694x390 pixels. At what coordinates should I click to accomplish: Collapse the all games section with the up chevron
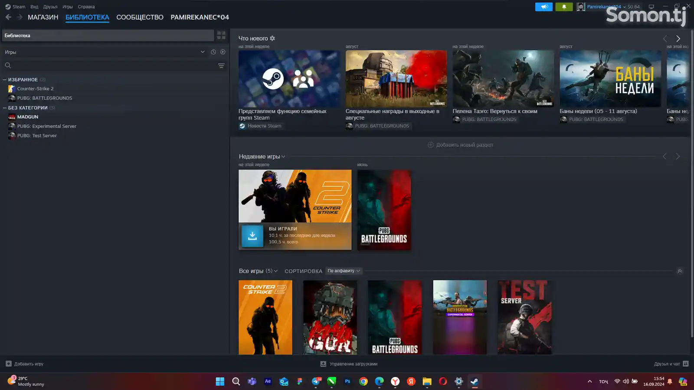coord(680,271)
